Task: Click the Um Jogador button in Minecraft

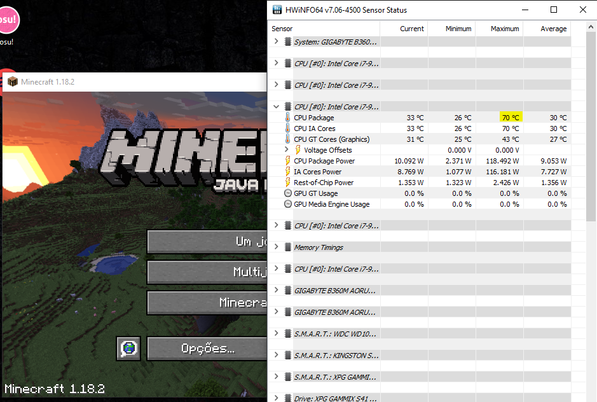Action: [x=207, y=242]
